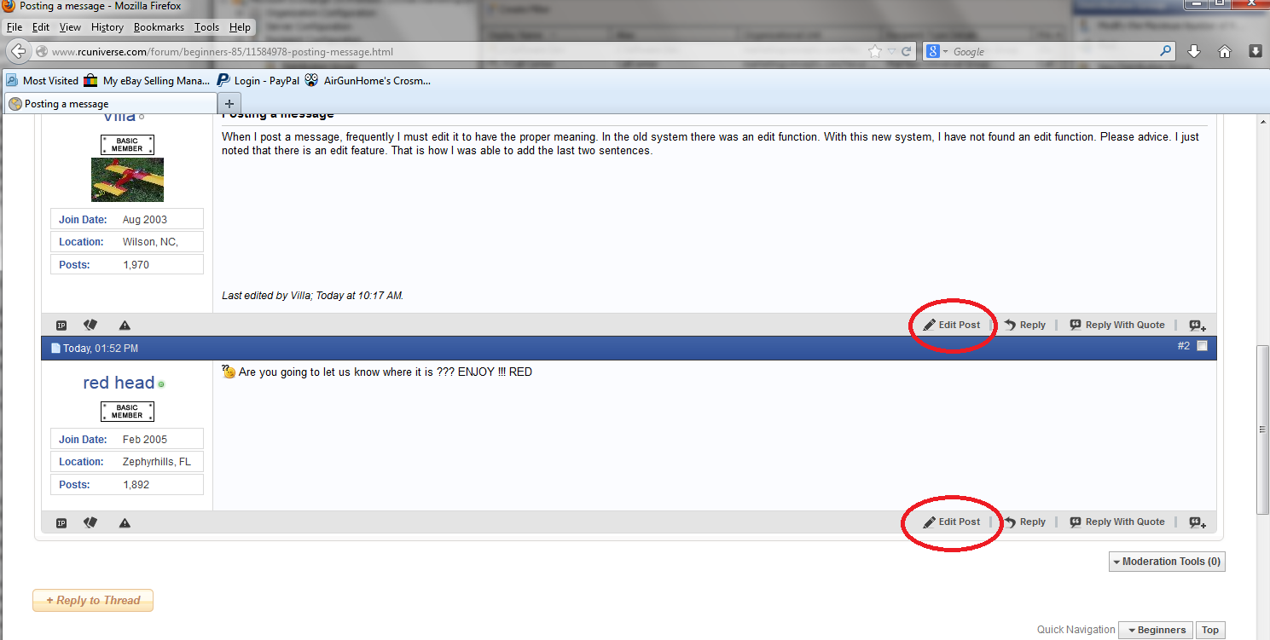Viewport: 1270px width, 640px height.
Task: Click the Reply to Thread button
Action: (x=93, y=601)
